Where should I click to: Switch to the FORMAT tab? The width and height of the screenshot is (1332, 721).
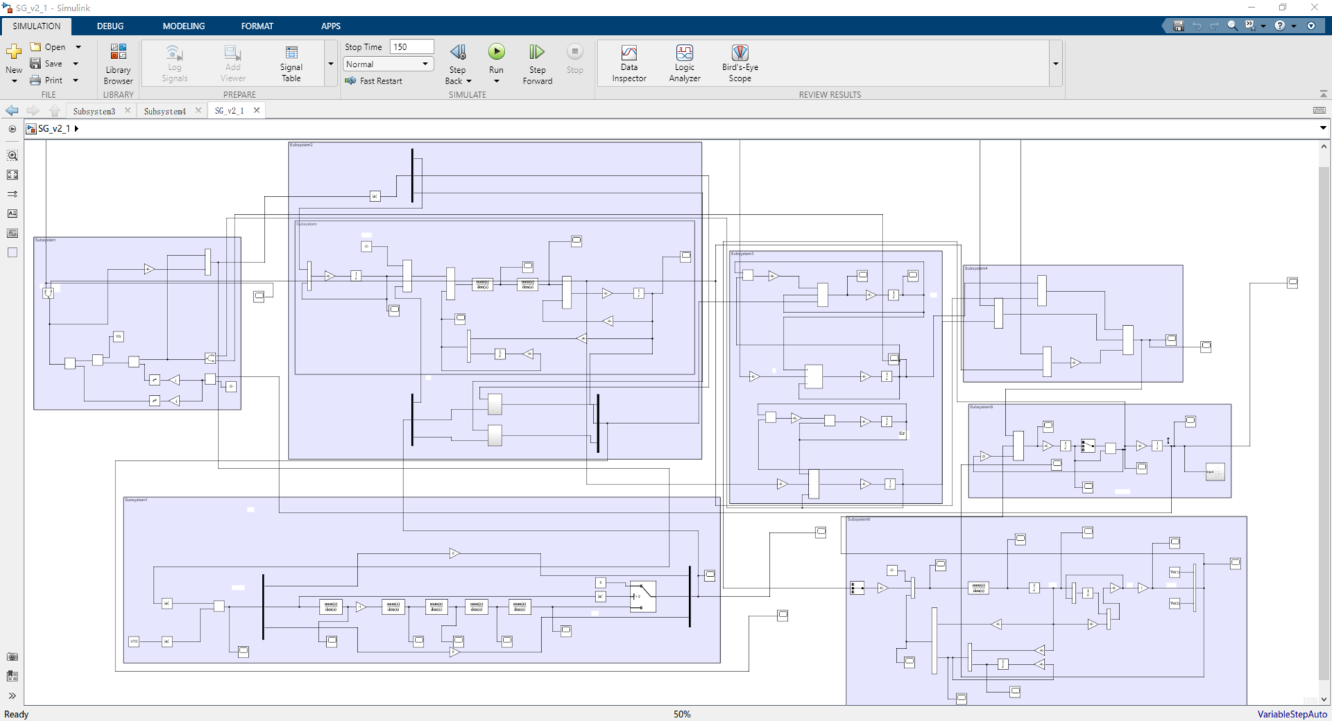[x=257, y=26]
